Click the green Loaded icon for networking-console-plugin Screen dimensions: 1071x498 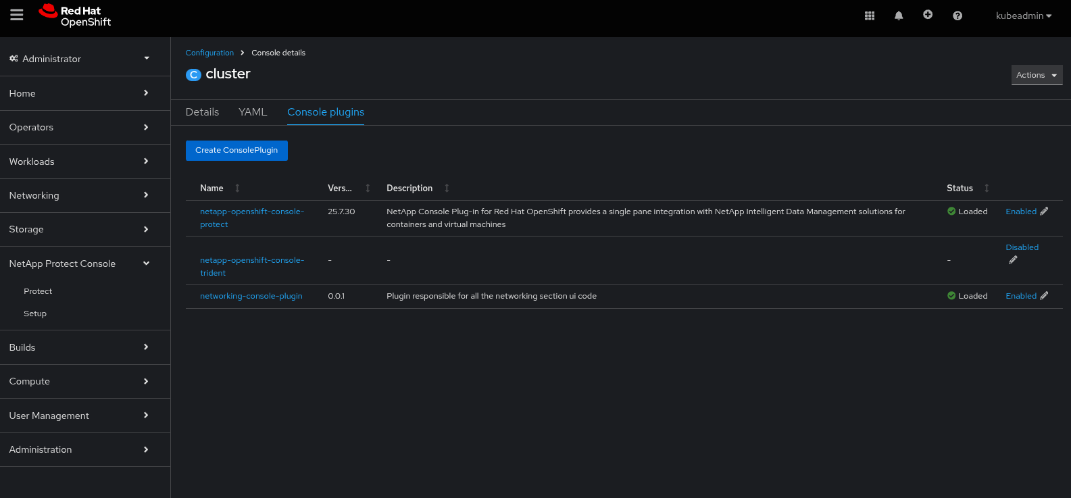951,296
